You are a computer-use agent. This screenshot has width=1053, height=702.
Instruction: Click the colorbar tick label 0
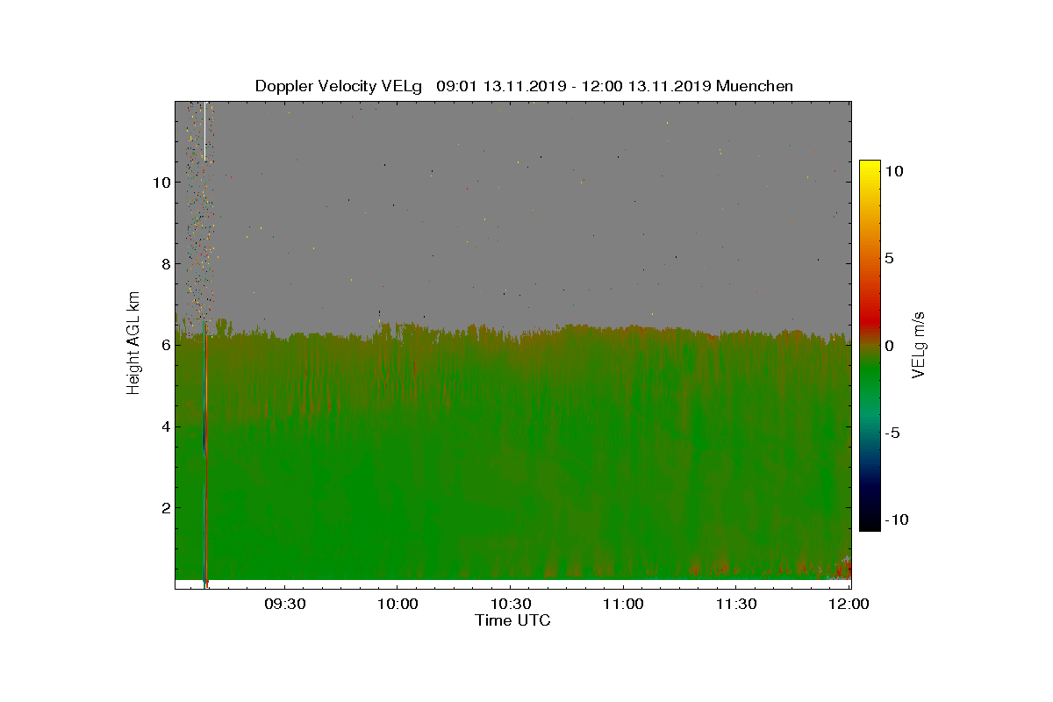pos(888,345)
